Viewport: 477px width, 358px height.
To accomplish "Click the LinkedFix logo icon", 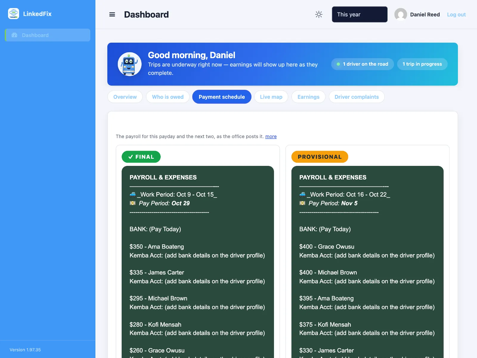I will click(13, 14).
